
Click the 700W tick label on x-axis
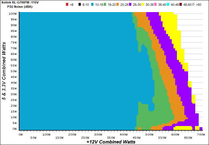coord(201,134)
